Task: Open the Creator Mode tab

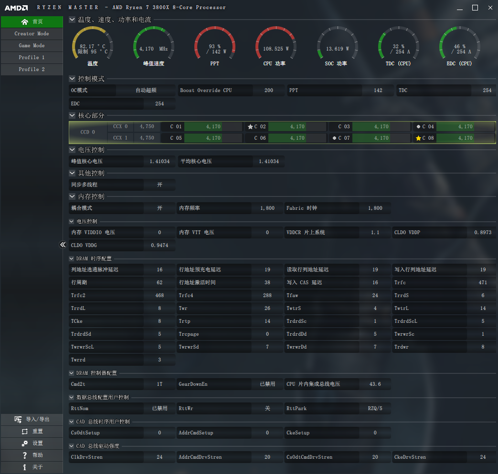Action: tap(32, 34)
